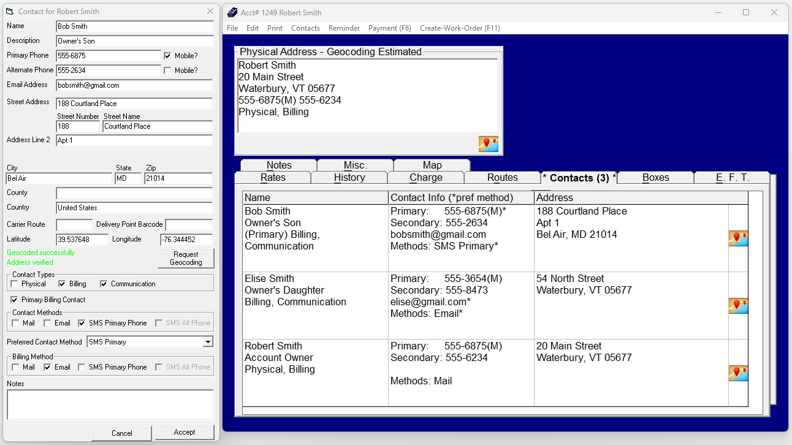Switch to the Boxes tab

coord(656,178)
